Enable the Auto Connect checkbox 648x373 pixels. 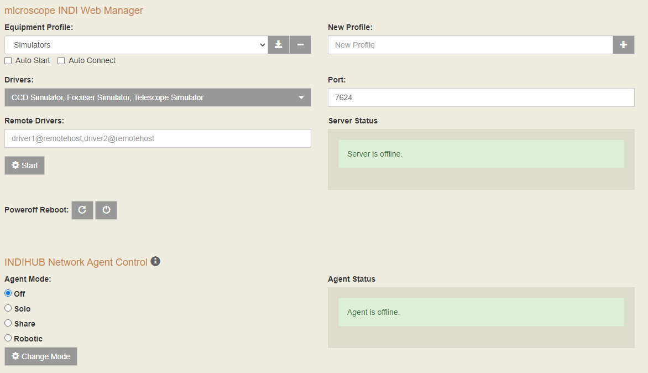click(x=61, y=60)
